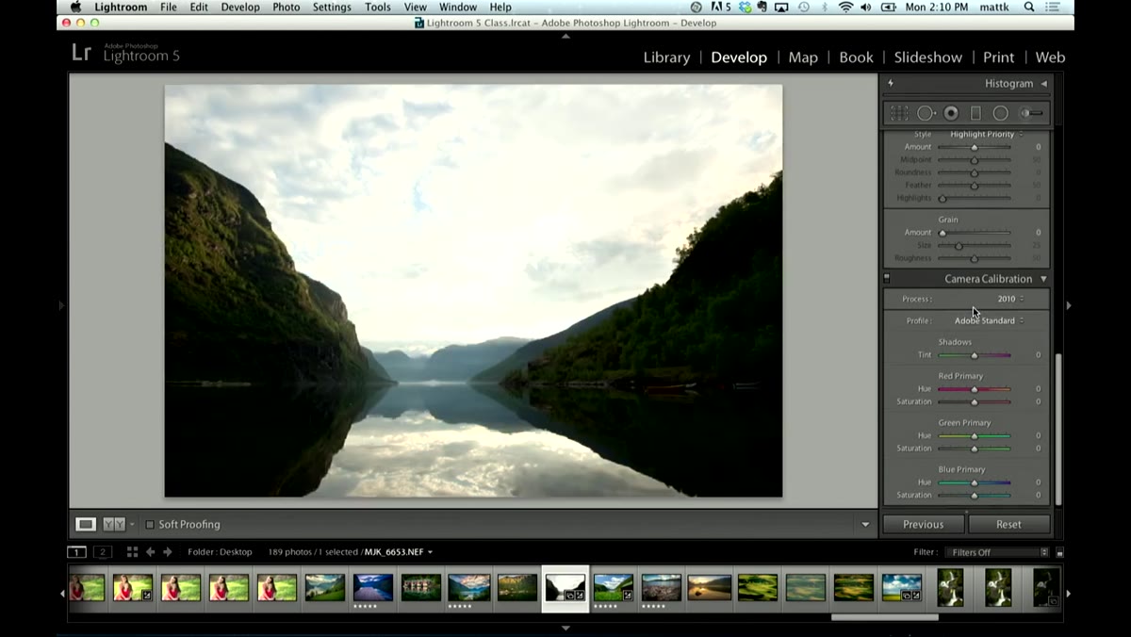Open the MJK_6653.NEF source menu
Screen dimensions: 1131x637
point(399,552)
